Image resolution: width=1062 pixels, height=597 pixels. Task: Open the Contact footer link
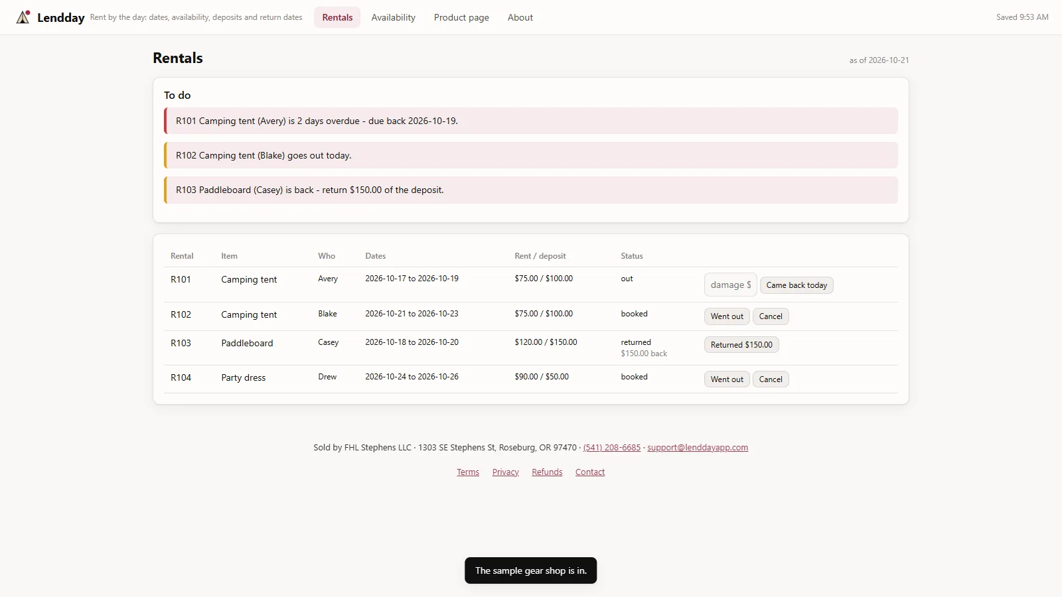tap(590, 472)
